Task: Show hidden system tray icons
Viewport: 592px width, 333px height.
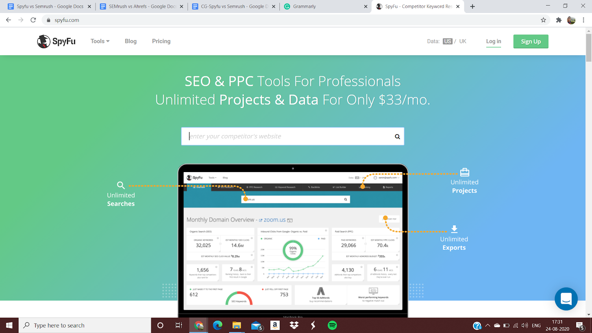Action: tap(488, 325)
